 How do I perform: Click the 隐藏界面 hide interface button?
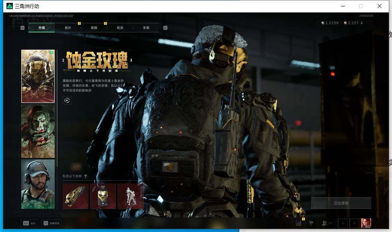51,223
